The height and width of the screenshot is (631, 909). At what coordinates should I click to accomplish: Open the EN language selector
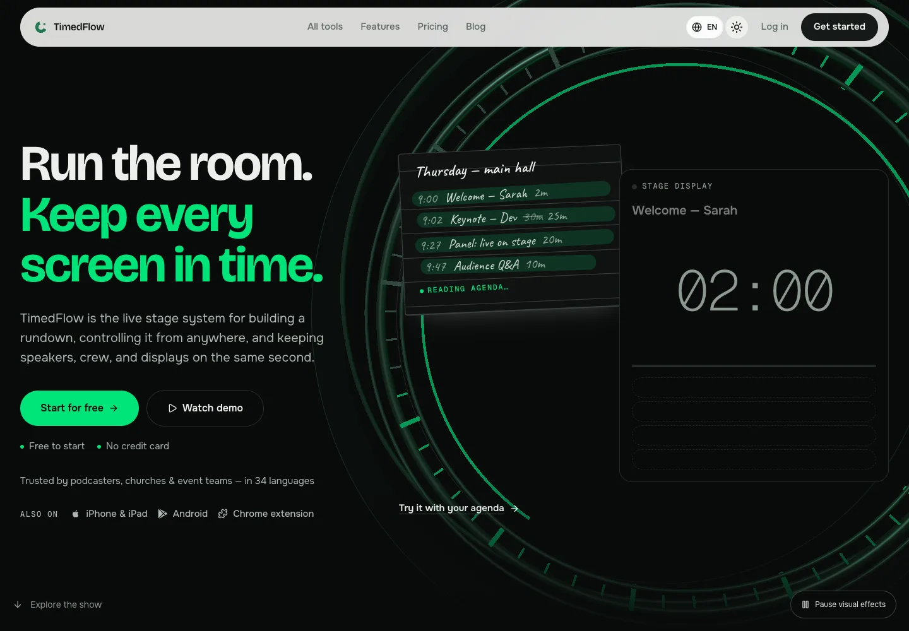pyautogui.click(x=704, y=27)
